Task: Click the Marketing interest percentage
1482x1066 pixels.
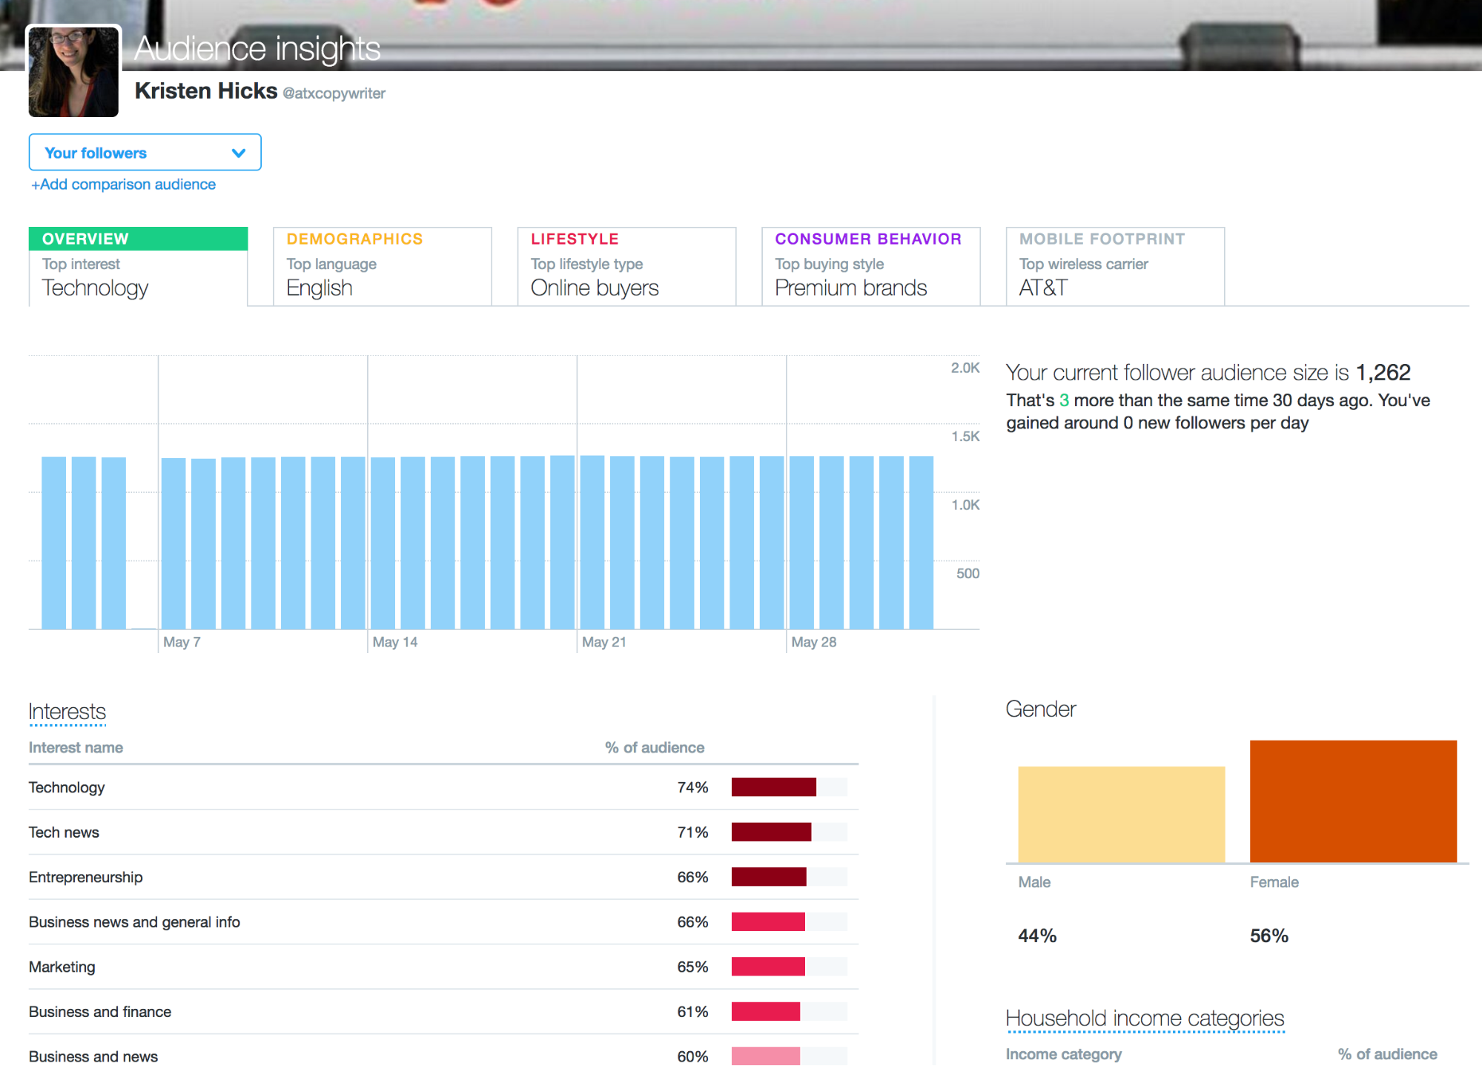Action: [x=692, y=967]
